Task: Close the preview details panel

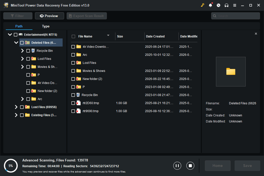Action: coord(256,34)
